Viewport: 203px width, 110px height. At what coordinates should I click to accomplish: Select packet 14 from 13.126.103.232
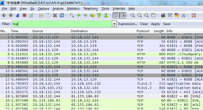tap(101, 88)
